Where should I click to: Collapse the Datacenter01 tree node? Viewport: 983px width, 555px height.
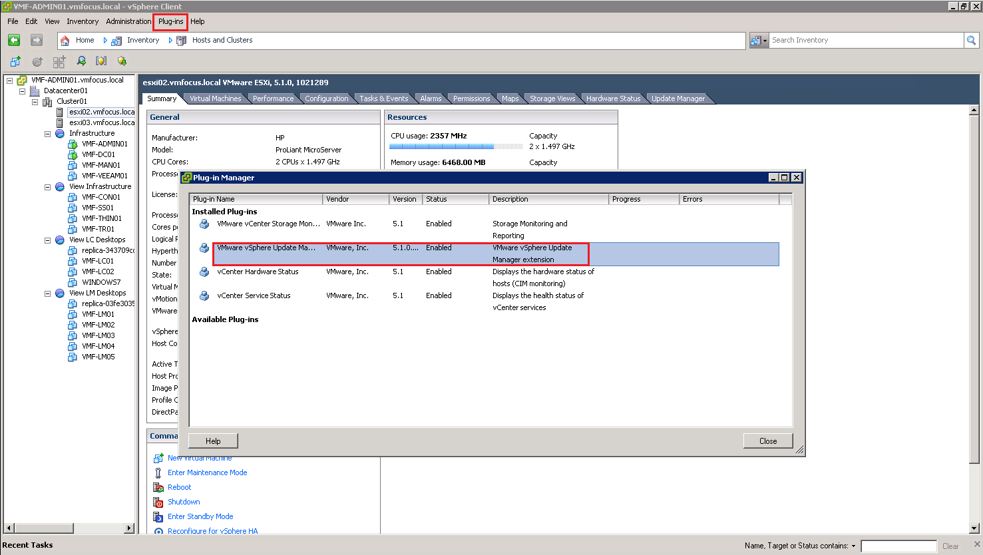[x=22, y=91]
